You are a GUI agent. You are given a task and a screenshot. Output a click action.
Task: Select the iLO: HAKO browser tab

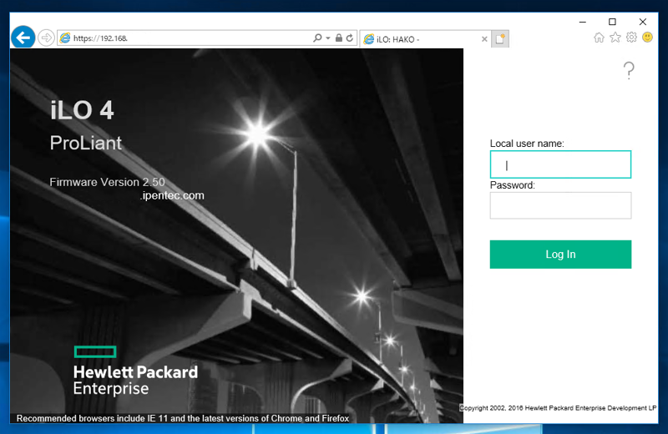click(x=425, y=39)
